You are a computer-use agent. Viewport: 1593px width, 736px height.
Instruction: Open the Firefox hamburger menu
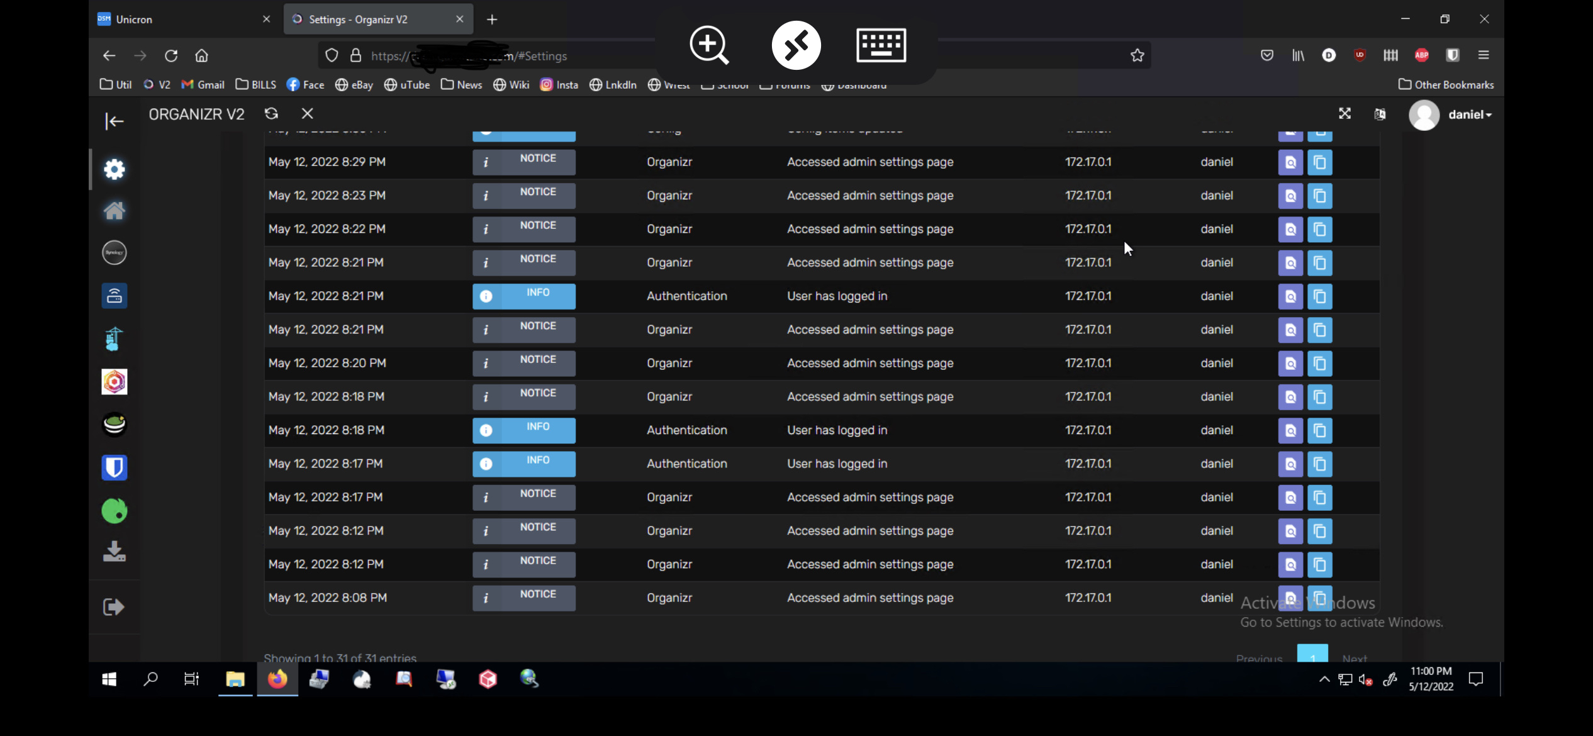point(1484,55)
